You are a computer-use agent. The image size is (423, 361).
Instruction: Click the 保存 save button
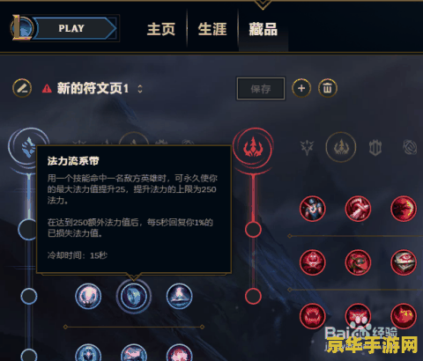click(x=261, y=89)
